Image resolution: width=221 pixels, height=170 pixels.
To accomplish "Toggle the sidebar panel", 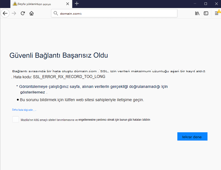I will 206,13.
